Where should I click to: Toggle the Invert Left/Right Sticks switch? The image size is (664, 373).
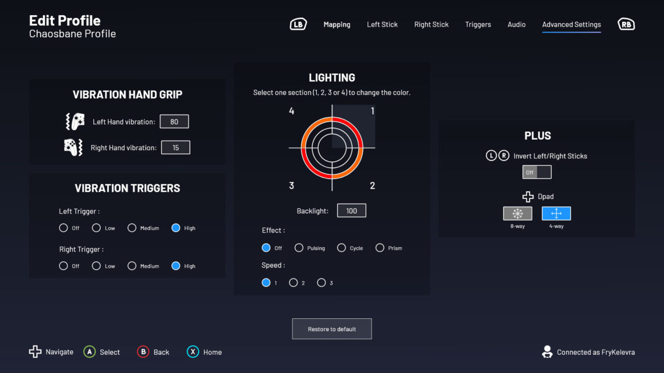click(x=536, y=172)
